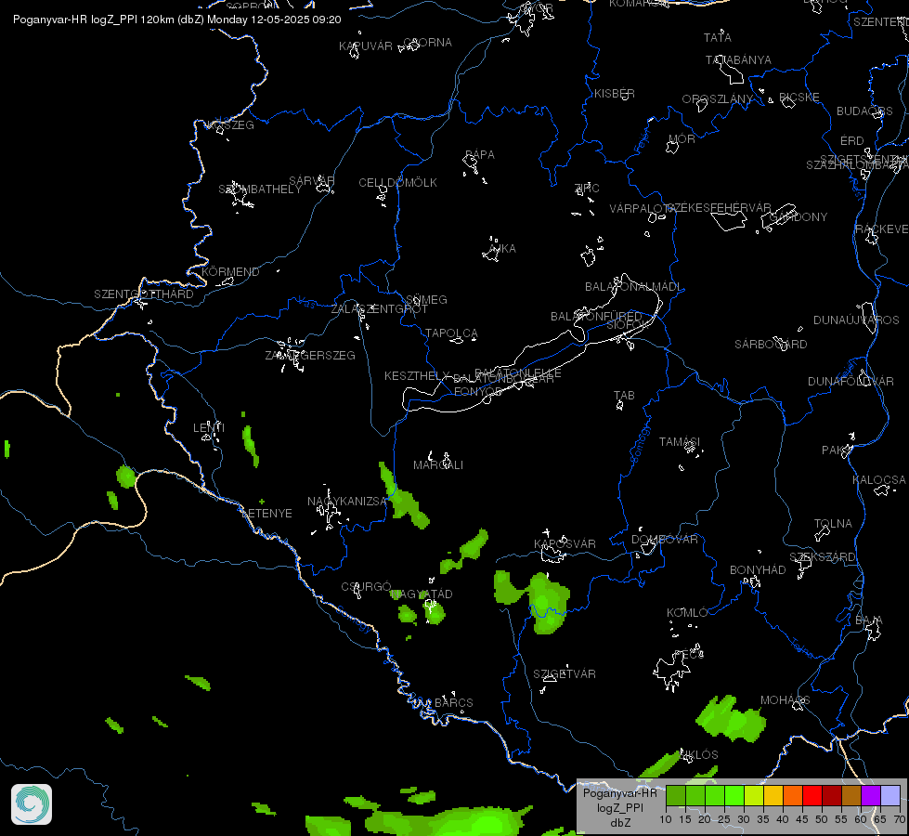Select the SÁRBOGÁRD town label
Image resolution: width=909 pixels, height=836 pixels.
click(x=771, y=345)
